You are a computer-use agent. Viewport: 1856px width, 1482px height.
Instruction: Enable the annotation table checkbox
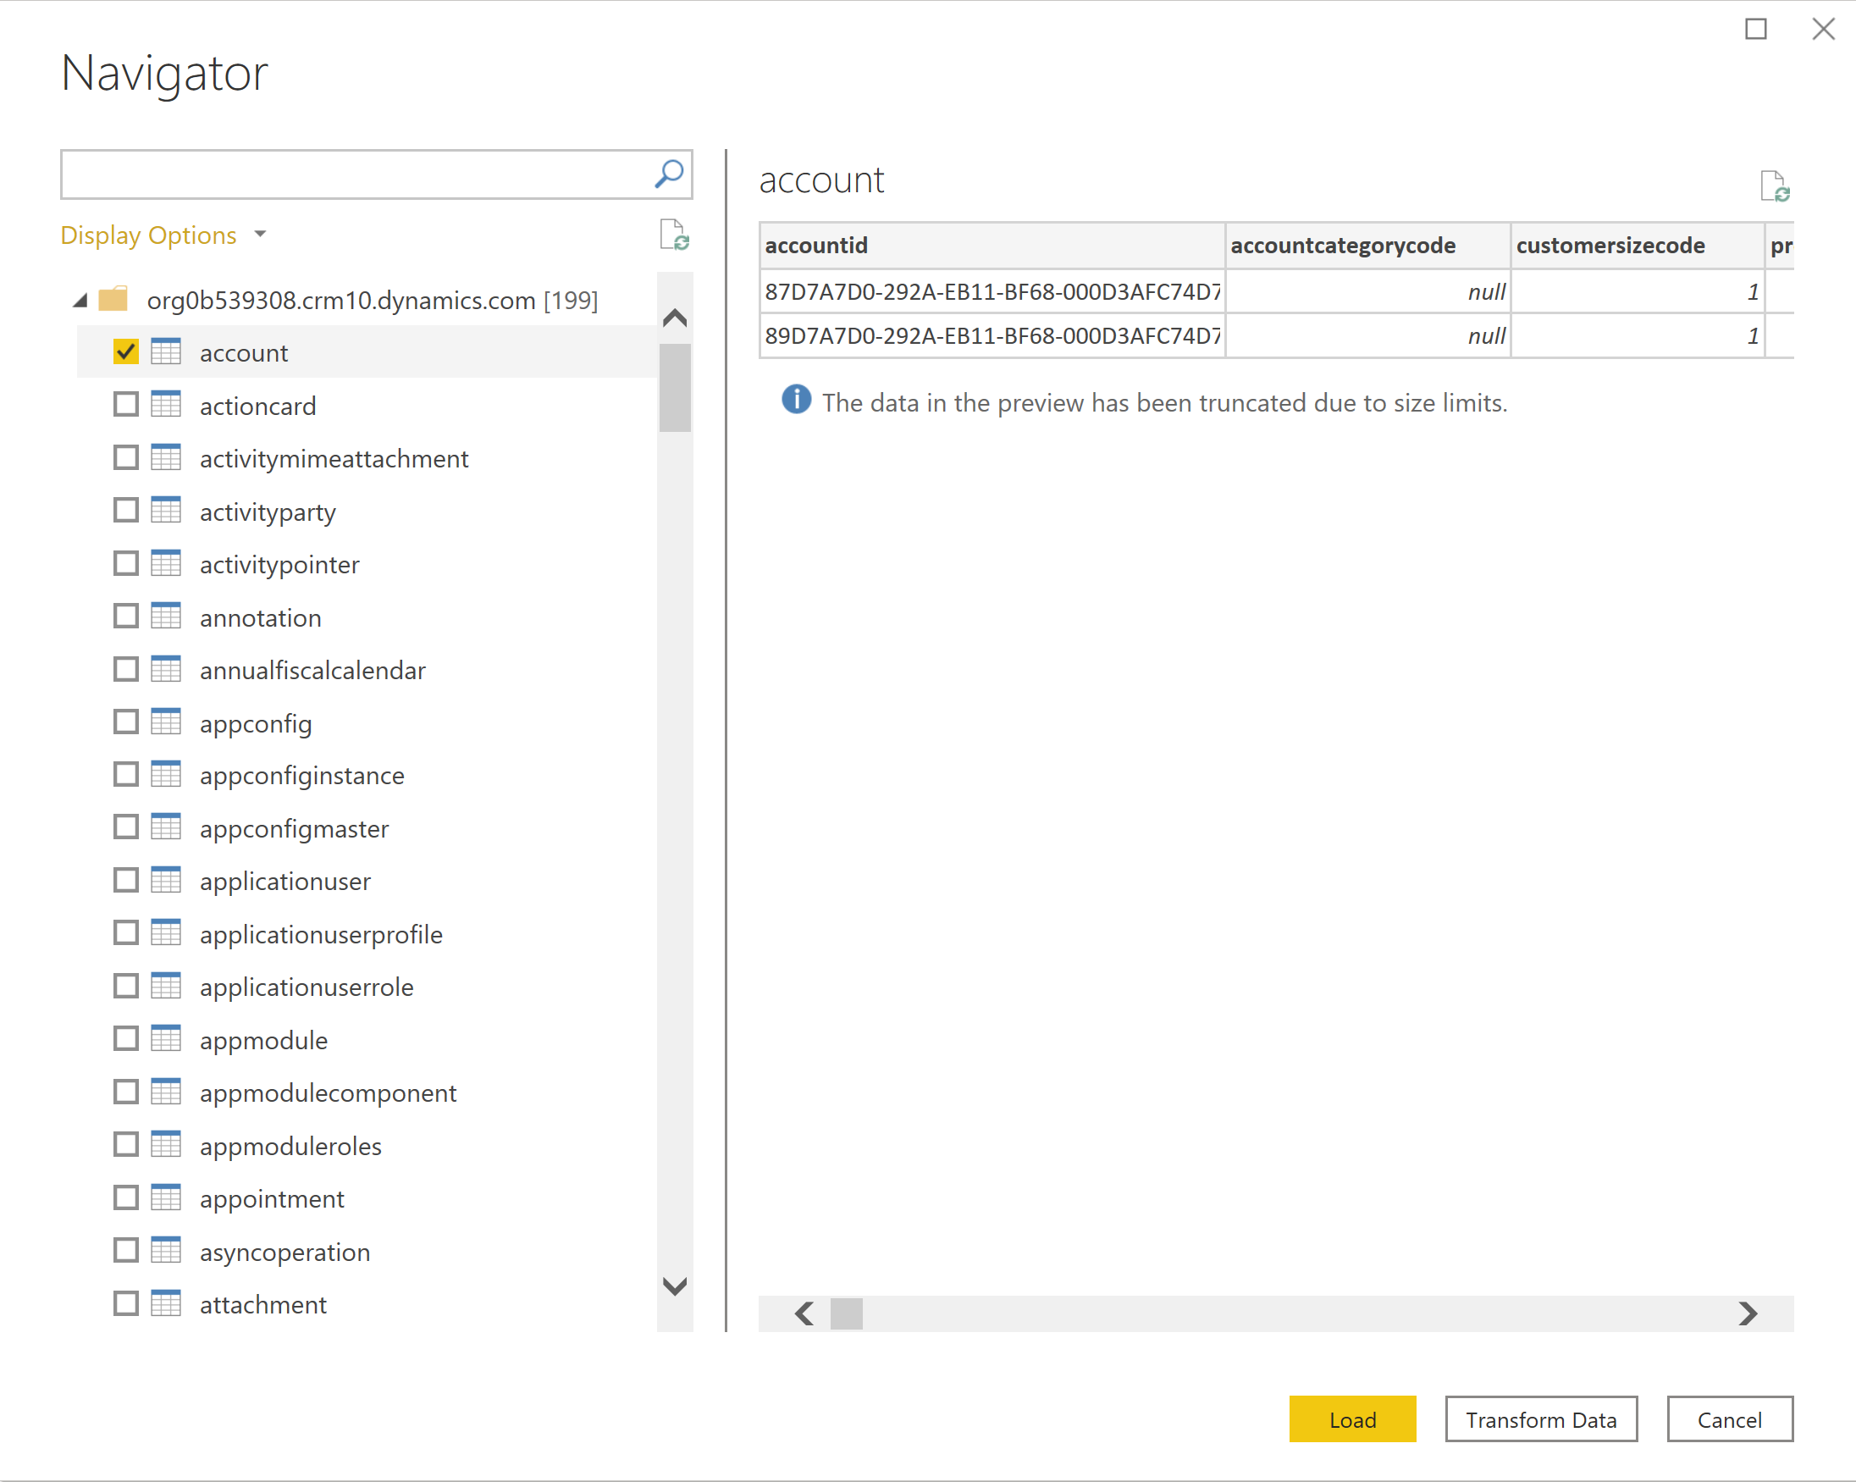click(x=124, y=616)
